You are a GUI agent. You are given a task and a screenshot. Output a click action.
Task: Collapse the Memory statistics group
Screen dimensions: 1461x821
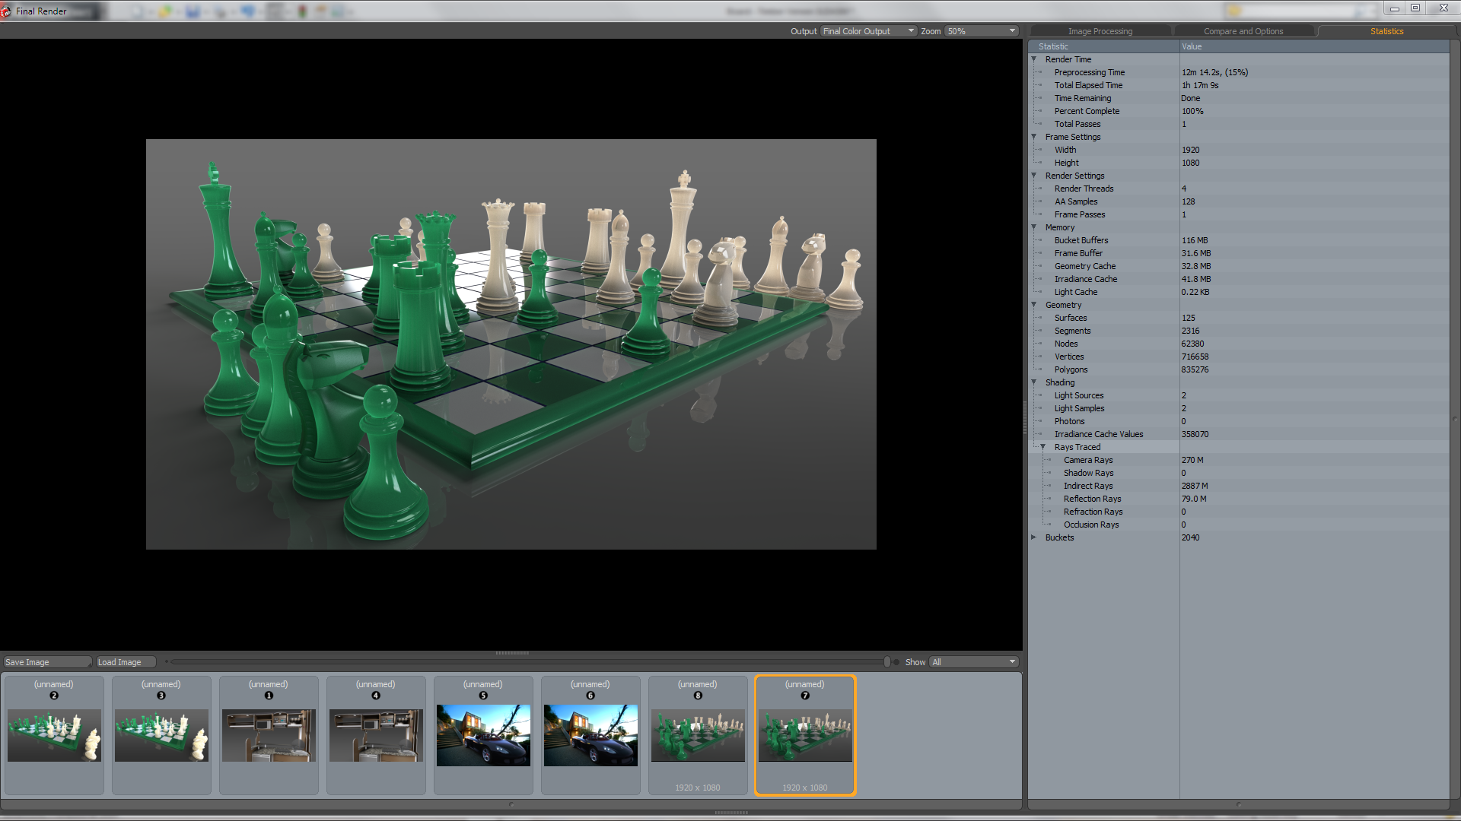point(1034,227)
